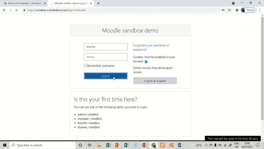Viewport: 264px width, 149px height.
Task: View site security lock icon
Action: [x=24, y=10]
